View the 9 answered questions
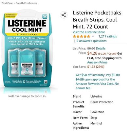Viewport: 131px width, 131px height. pos(91,41)
